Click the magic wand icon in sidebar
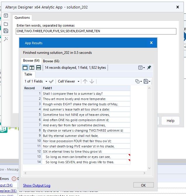The height and width of the screenshot is (196, 186). 6,39
